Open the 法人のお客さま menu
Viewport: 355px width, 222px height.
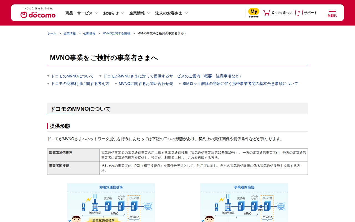169,13
